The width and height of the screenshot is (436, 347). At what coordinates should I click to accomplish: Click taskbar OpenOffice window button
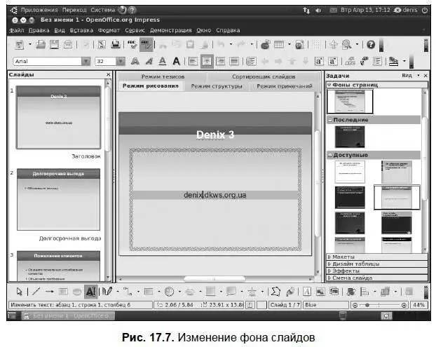[69, 316]
